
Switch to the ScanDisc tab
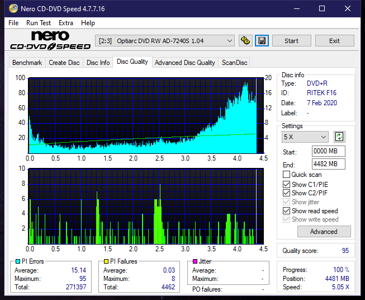click(234, 63)
